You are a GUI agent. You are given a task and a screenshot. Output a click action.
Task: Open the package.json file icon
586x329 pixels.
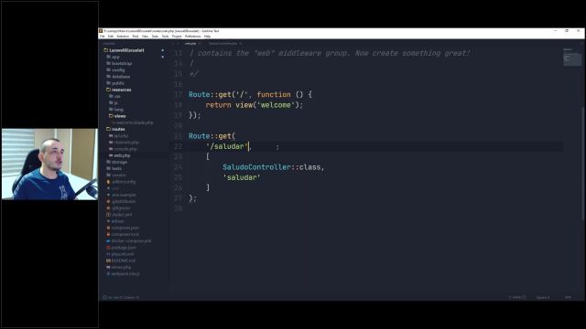point(108,248)
